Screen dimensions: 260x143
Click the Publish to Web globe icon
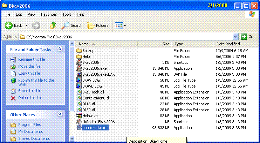pos(13,81)
